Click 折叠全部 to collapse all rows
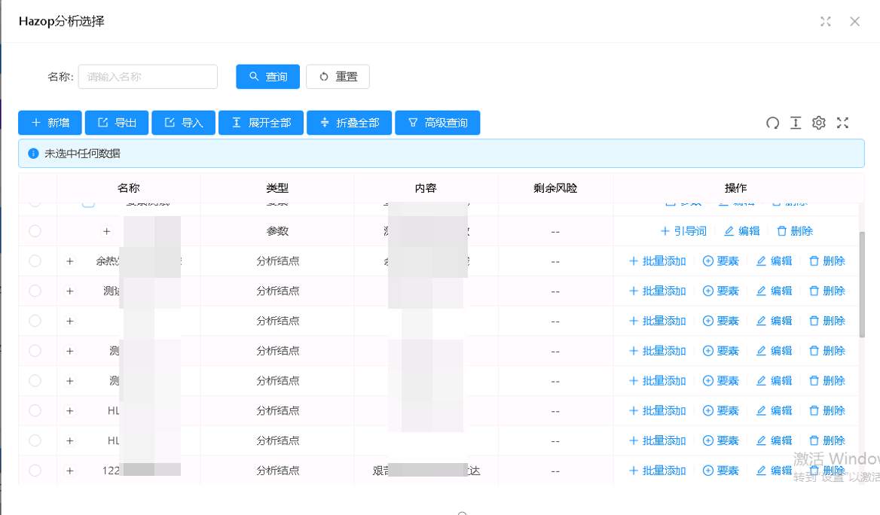The height and width of the screenshot is (515, 880). 349,123
